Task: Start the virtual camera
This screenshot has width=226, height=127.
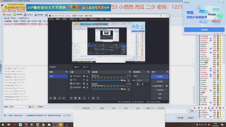Action: point(158,86)
